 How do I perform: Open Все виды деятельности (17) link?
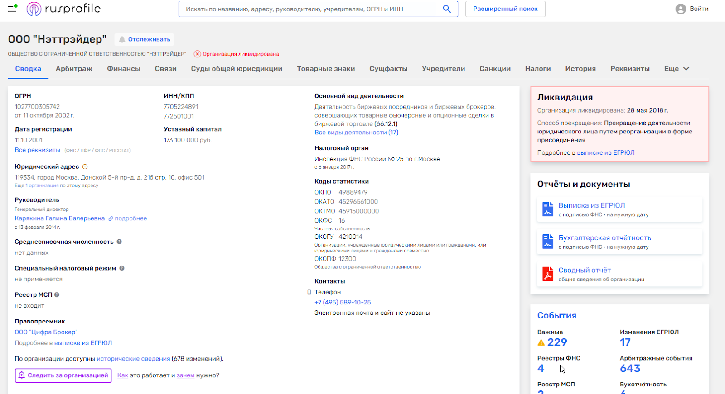tap(357, 133)
